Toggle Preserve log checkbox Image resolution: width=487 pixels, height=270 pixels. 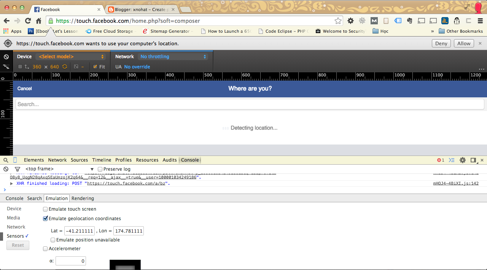pos(100,169)
